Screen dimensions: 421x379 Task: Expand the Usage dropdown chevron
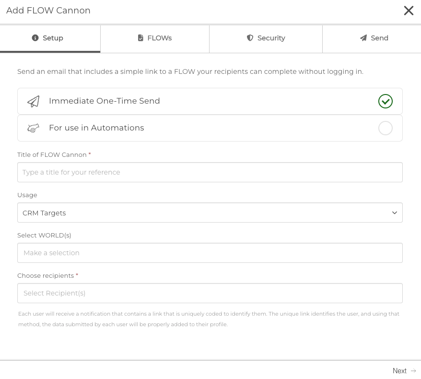point(395,213)
